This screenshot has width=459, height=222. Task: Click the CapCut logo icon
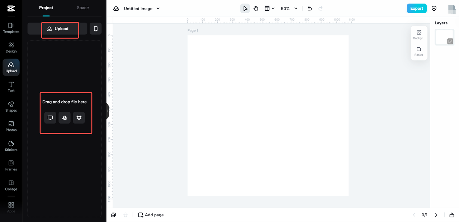tap(11, 8)
